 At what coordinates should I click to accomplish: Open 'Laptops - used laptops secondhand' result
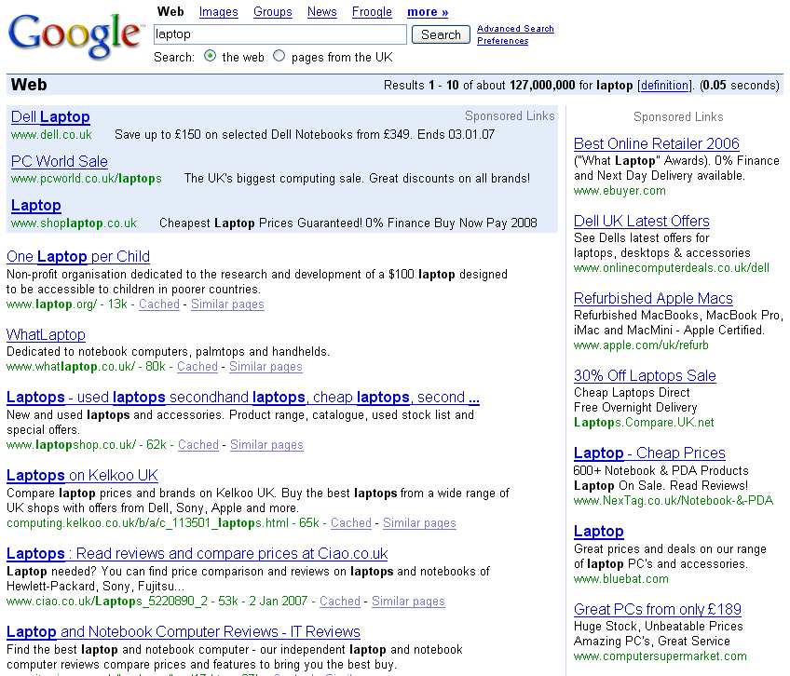click(243, 397)
